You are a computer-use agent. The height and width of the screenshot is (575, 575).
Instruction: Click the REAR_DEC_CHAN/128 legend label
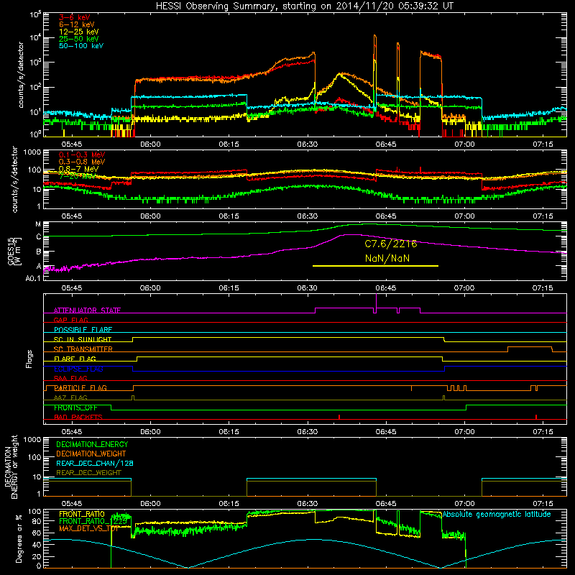coord(95,463)
